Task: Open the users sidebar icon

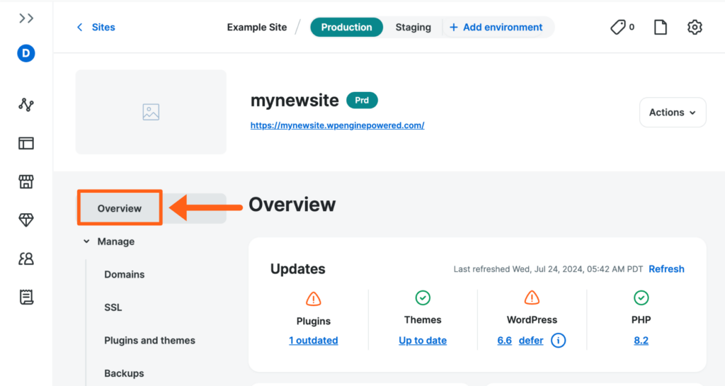Action: click(26, 259)
